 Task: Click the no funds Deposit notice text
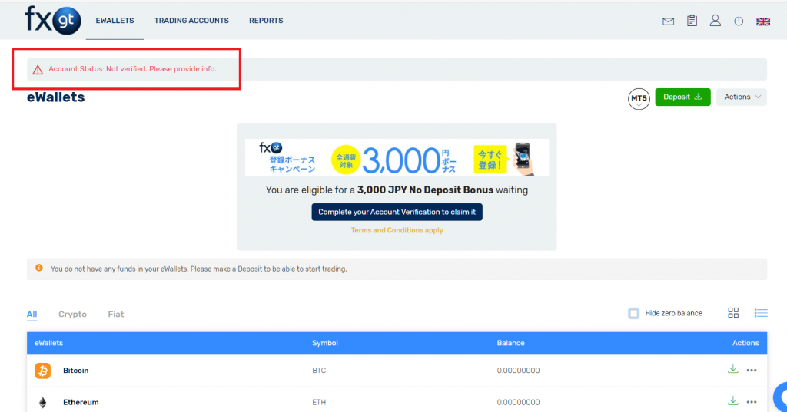click(199, 269)
